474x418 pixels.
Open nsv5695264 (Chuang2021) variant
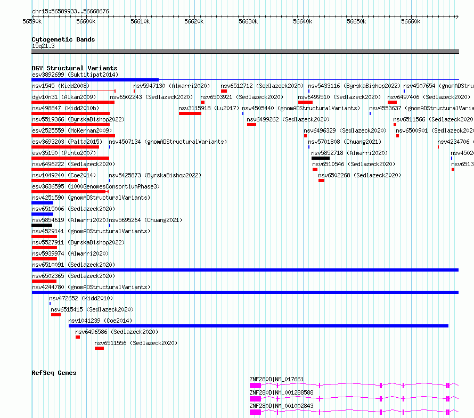coord(145,220)
